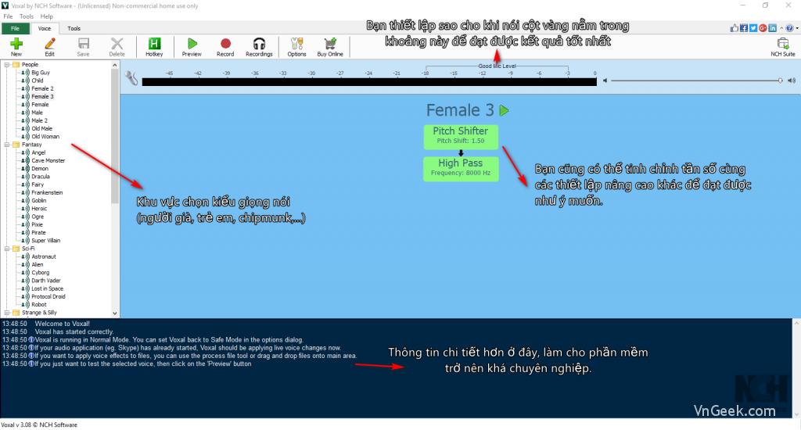
Task: Collapse the Strange & Silly folder
Action: pos(7,313)
